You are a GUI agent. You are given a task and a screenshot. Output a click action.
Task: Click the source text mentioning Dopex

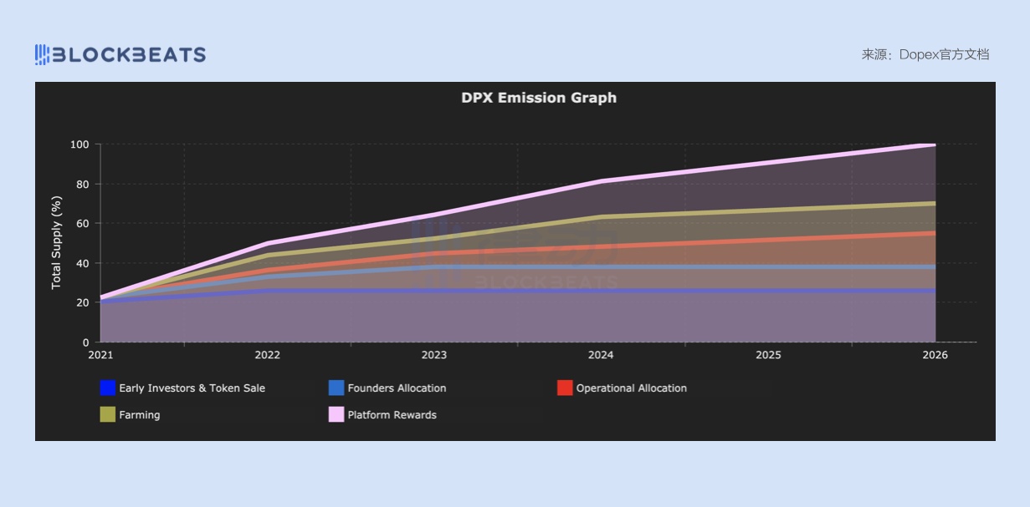pyautogui.click(x=925, y=54)
